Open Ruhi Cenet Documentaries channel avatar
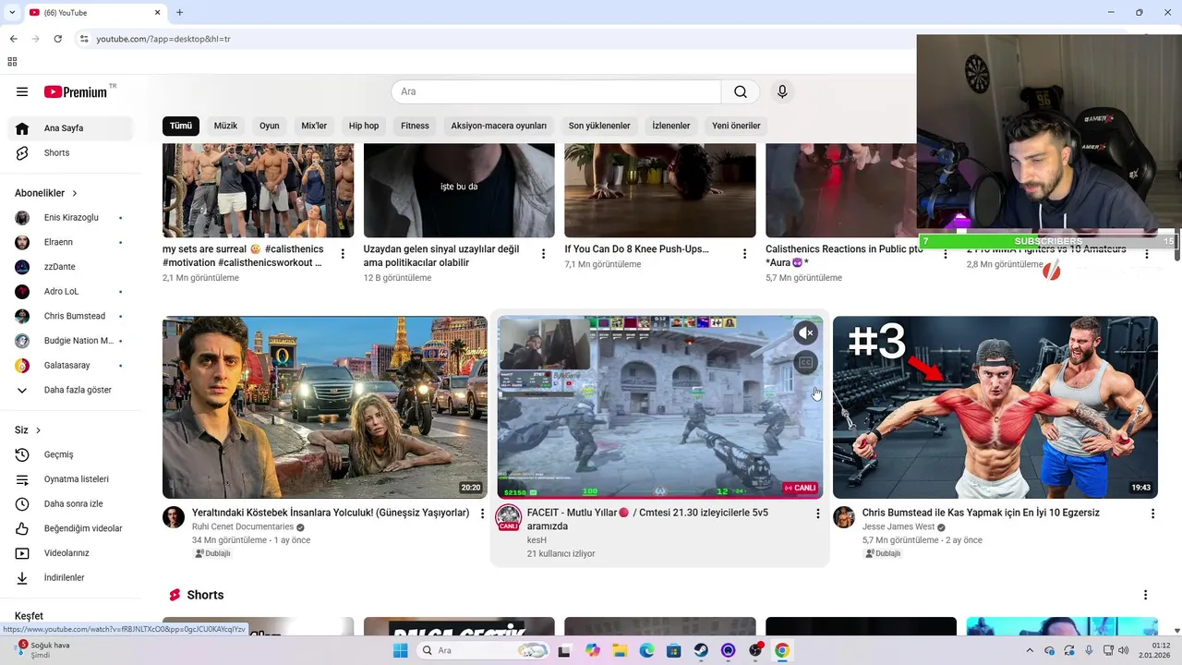1182x665 pixels. (174, 517)
